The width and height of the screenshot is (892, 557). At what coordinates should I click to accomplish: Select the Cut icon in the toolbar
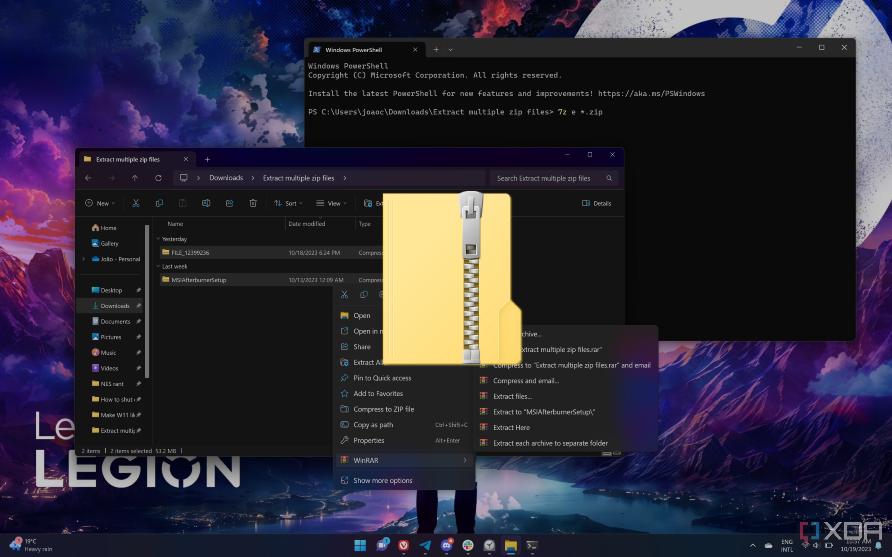pos(136,203)
